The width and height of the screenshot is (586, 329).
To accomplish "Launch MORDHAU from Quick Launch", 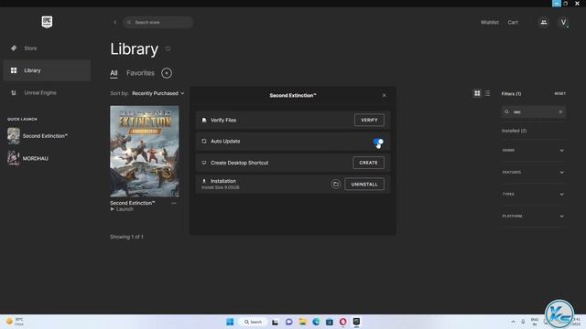I will tap(28, 158).
